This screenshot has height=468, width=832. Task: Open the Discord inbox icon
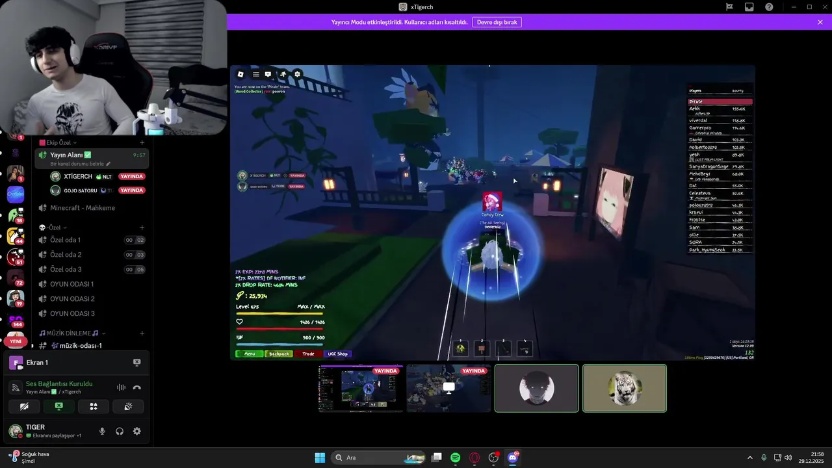coord(749,6)
